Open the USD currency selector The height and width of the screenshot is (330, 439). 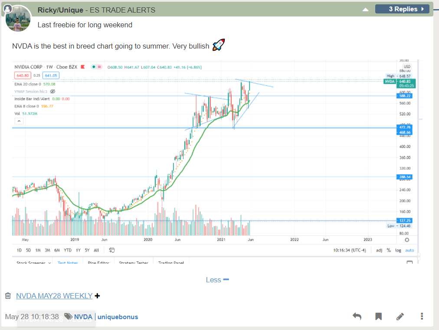pyautogui.click(x=407, y=67)
